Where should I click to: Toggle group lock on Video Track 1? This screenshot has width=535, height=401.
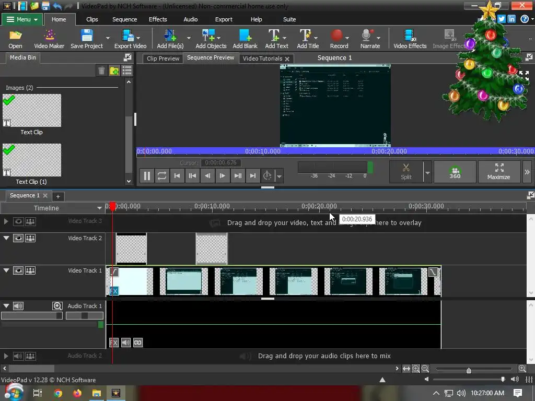click(30, 270)
